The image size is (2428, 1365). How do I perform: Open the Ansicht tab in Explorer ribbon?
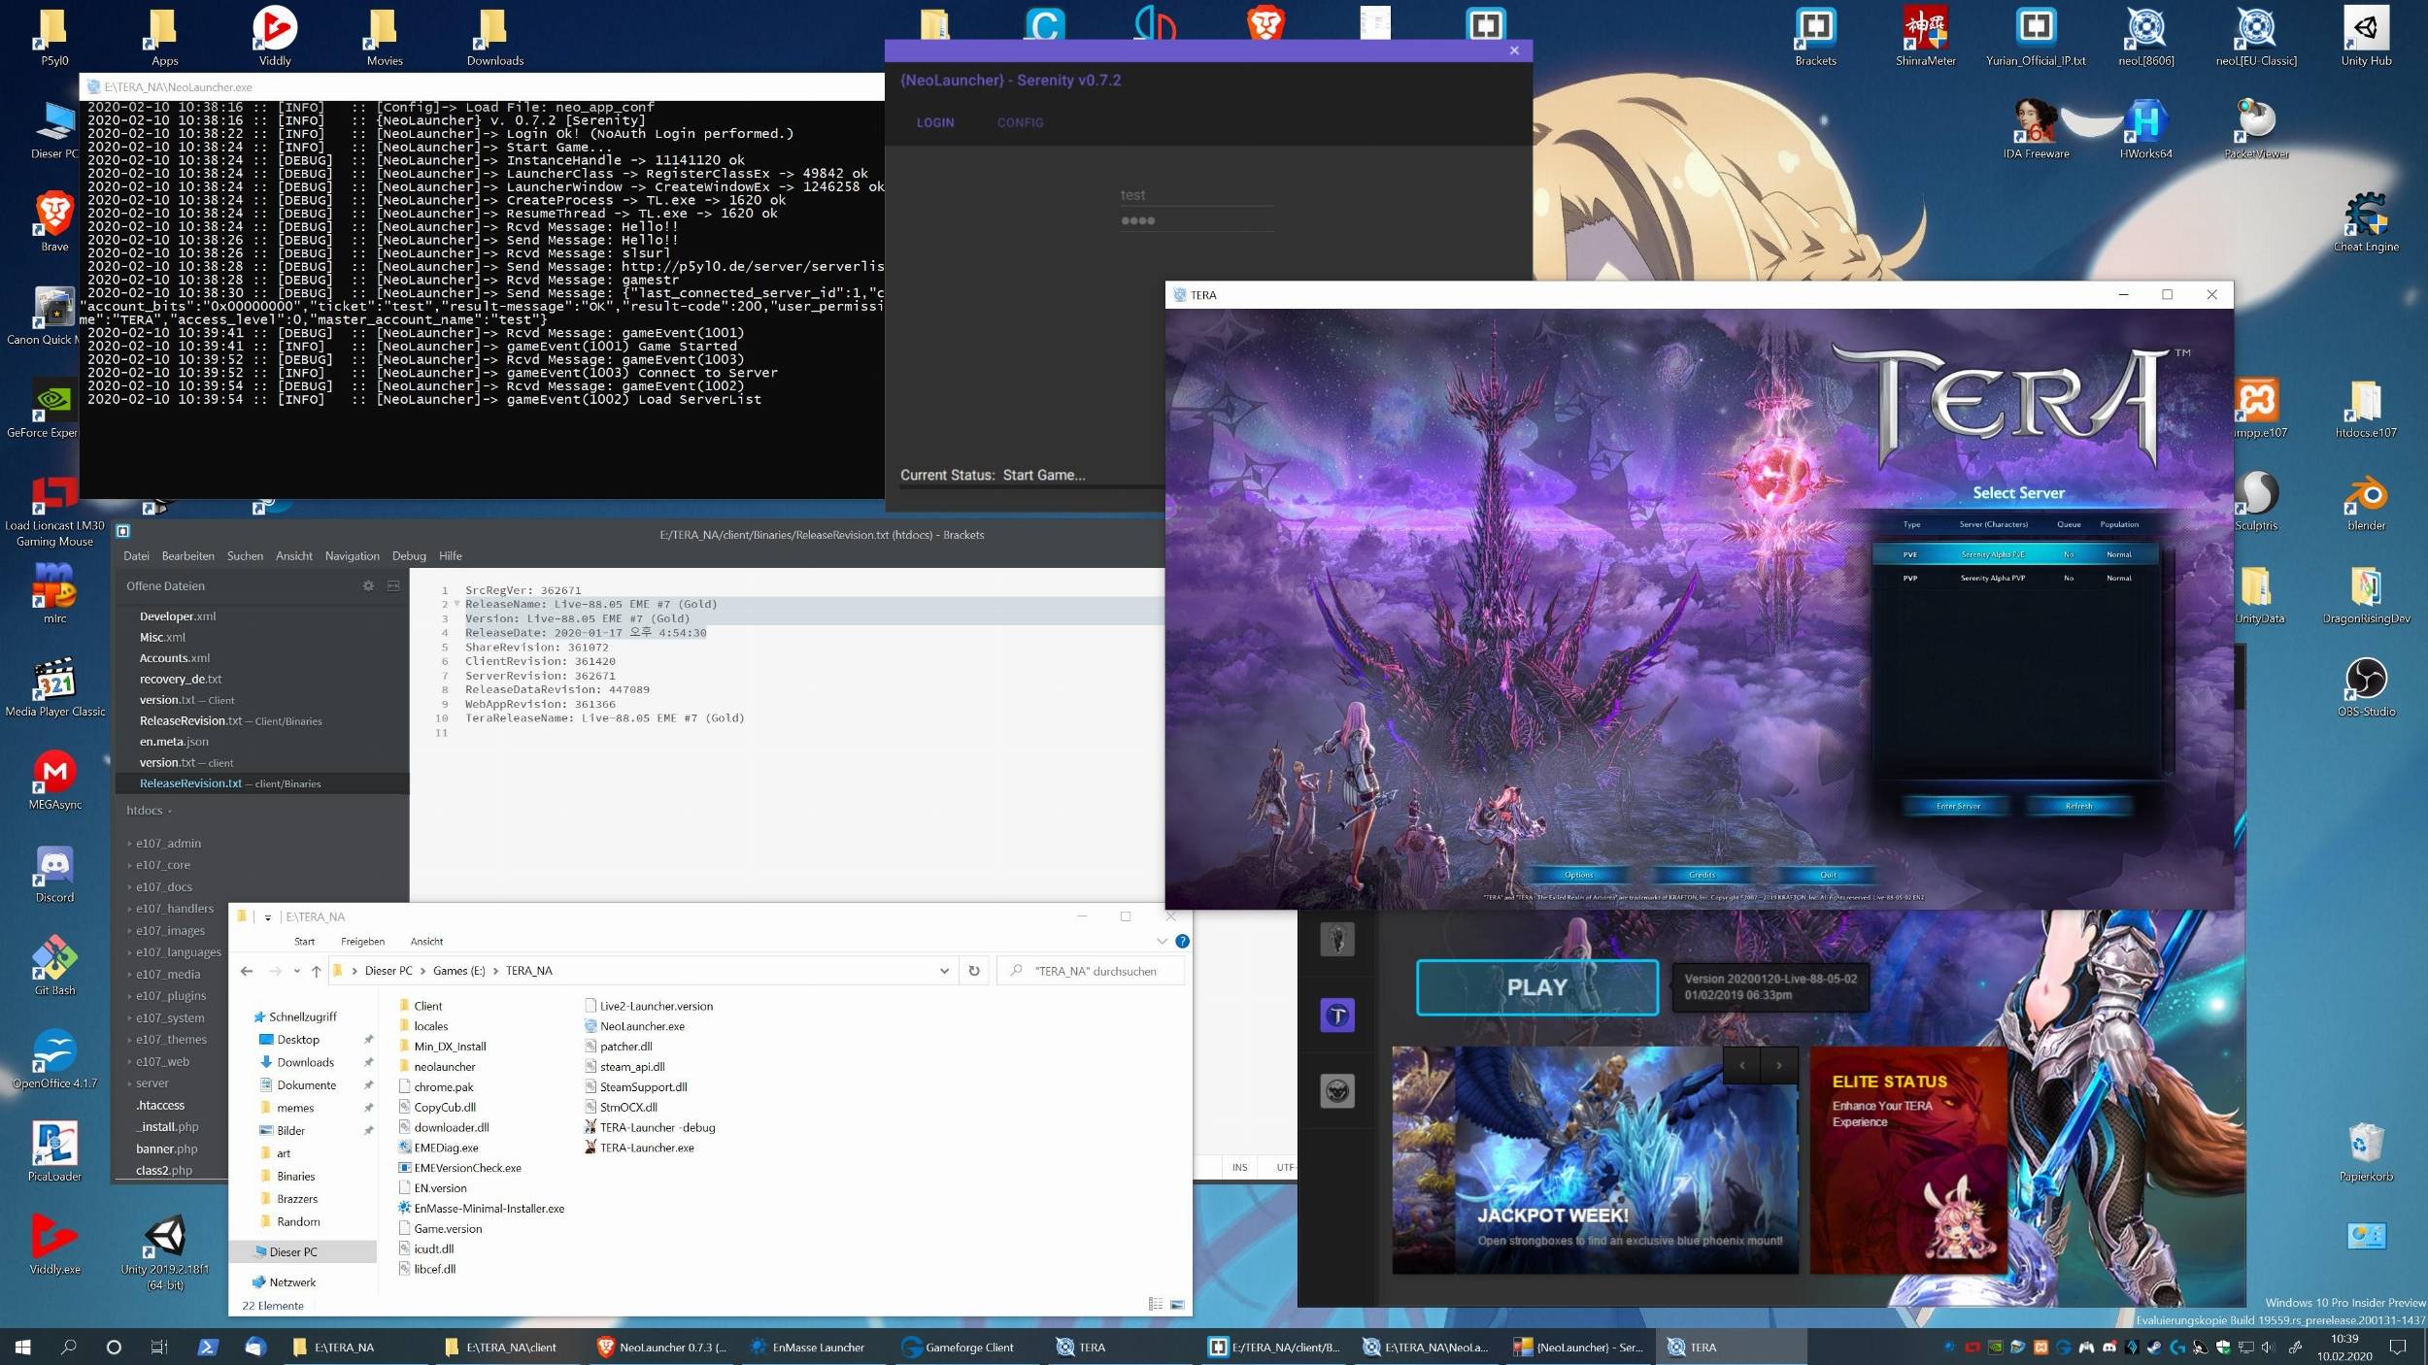[426, 942]
